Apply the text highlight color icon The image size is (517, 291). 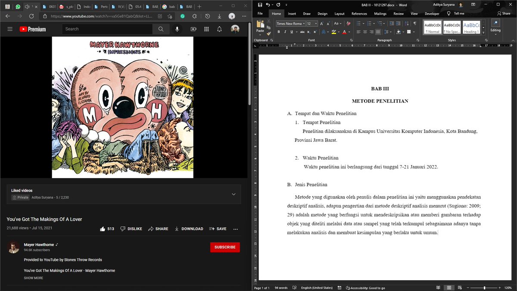coord(333,32)
